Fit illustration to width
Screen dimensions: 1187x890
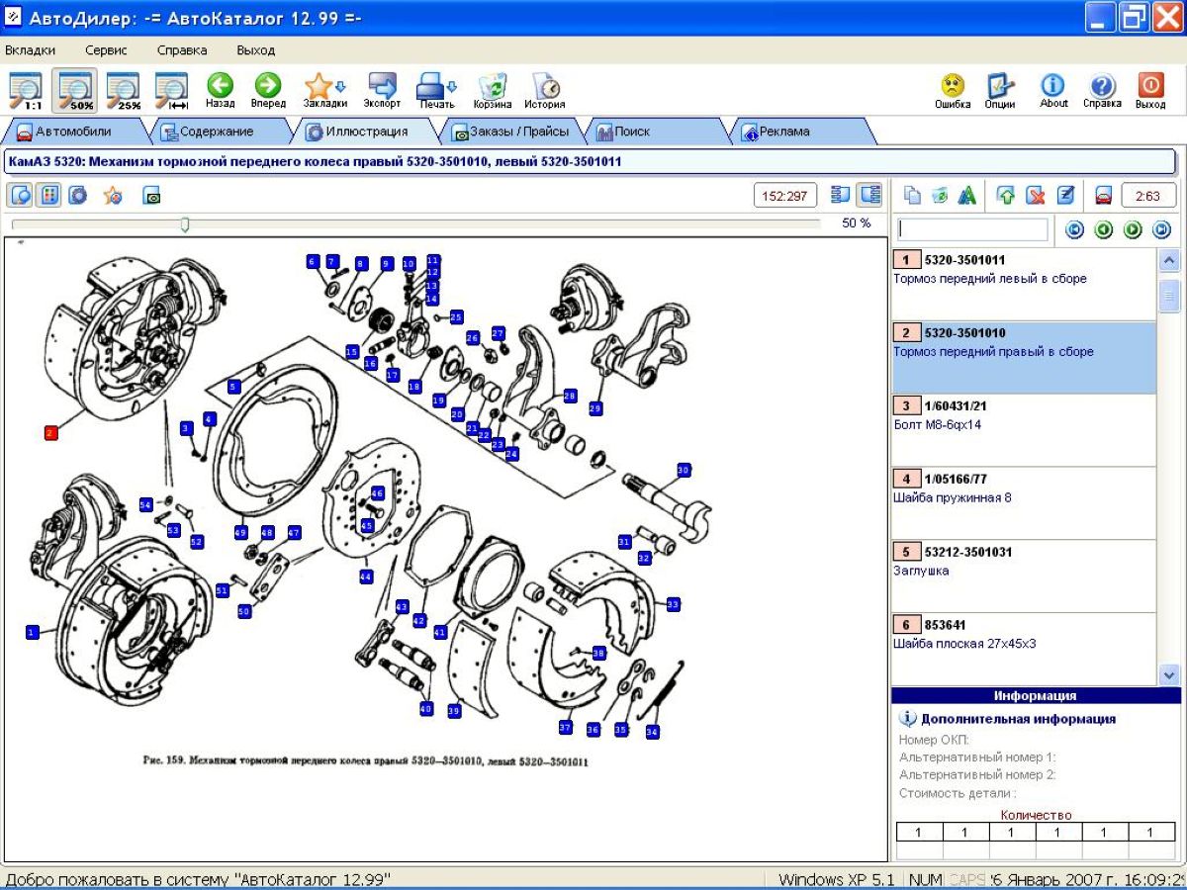click(x=172, y=90)
